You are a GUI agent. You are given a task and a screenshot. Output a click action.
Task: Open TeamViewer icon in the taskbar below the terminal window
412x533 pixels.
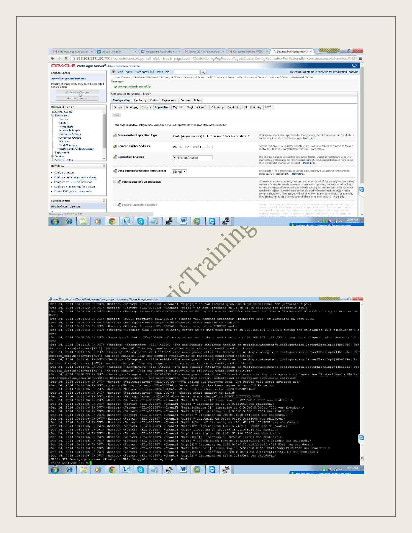212,469
